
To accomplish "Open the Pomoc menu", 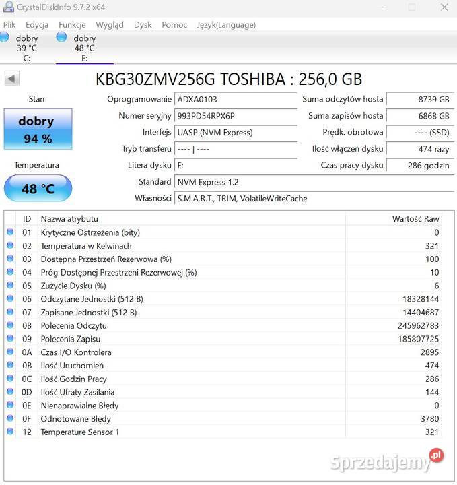I will (x=174, y=25).
